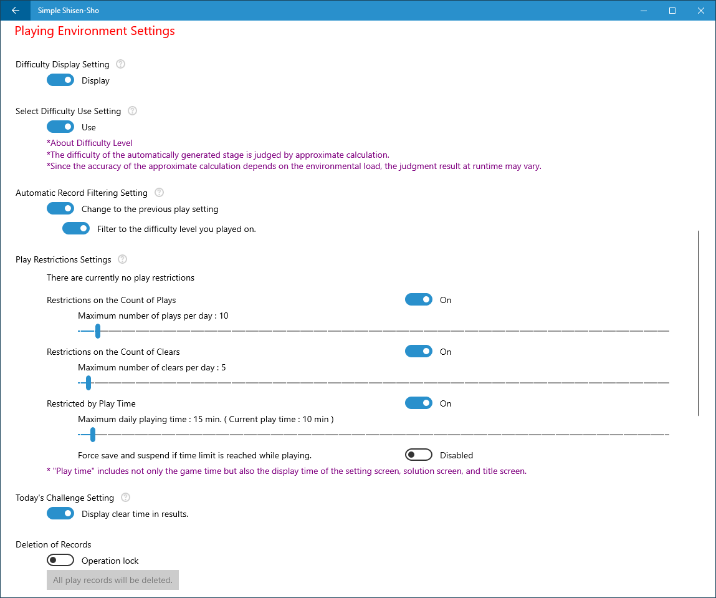The width and height of the screenshot is (716, 598).
Task: Minimize the Simple Shisen-Sho window
Action: [x=644, y=11]
